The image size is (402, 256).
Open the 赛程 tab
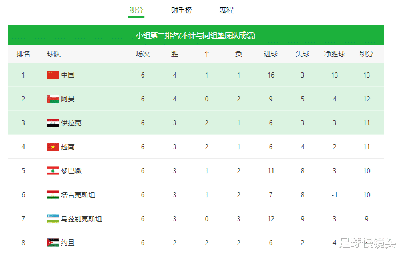point(226,10)
